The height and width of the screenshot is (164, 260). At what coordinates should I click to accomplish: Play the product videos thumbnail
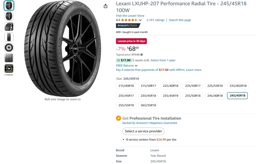coord(9,69)
